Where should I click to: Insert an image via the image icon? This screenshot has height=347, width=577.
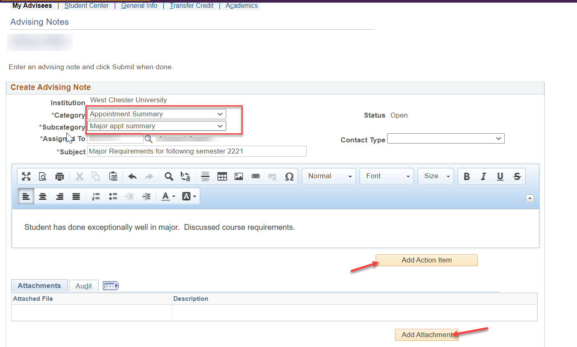pyautogui.click(x=239, y=177)
